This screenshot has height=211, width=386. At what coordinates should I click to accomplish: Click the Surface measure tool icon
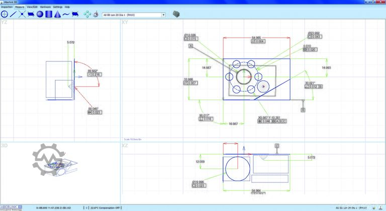coord(74,15)
